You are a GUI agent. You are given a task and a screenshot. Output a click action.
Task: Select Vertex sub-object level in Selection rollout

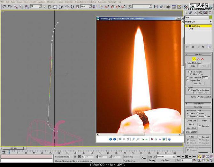click(x=194, y=59)
